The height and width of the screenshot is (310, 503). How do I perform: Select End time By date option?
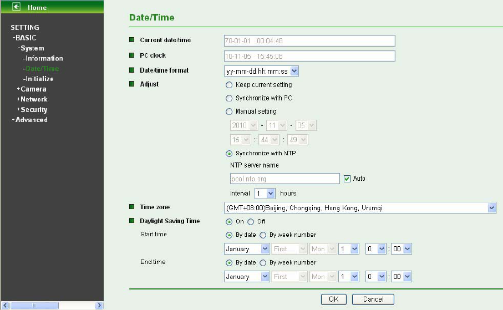(229, 263)
